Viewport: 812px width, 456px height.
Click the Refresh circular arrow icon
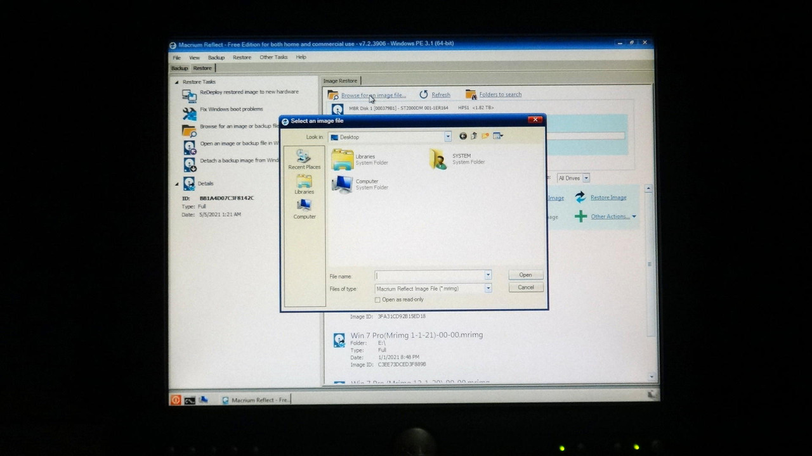[423, 94]
